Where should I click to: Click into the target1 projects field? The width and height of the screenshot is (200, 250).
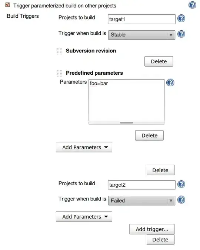[x=141, y=19]
